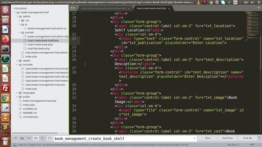Go to previous tab with left arrow
262x147 pixels.
(71, 8)
